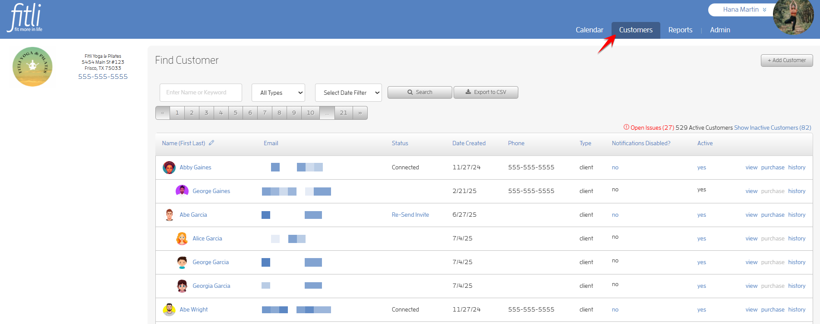
Task: Sort by Active column header
Action: [705, 143]
